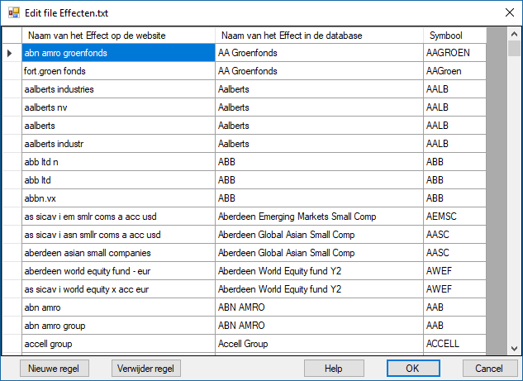Sort by 'Naam van het Effect in de database' header

(x=319, y=36)
